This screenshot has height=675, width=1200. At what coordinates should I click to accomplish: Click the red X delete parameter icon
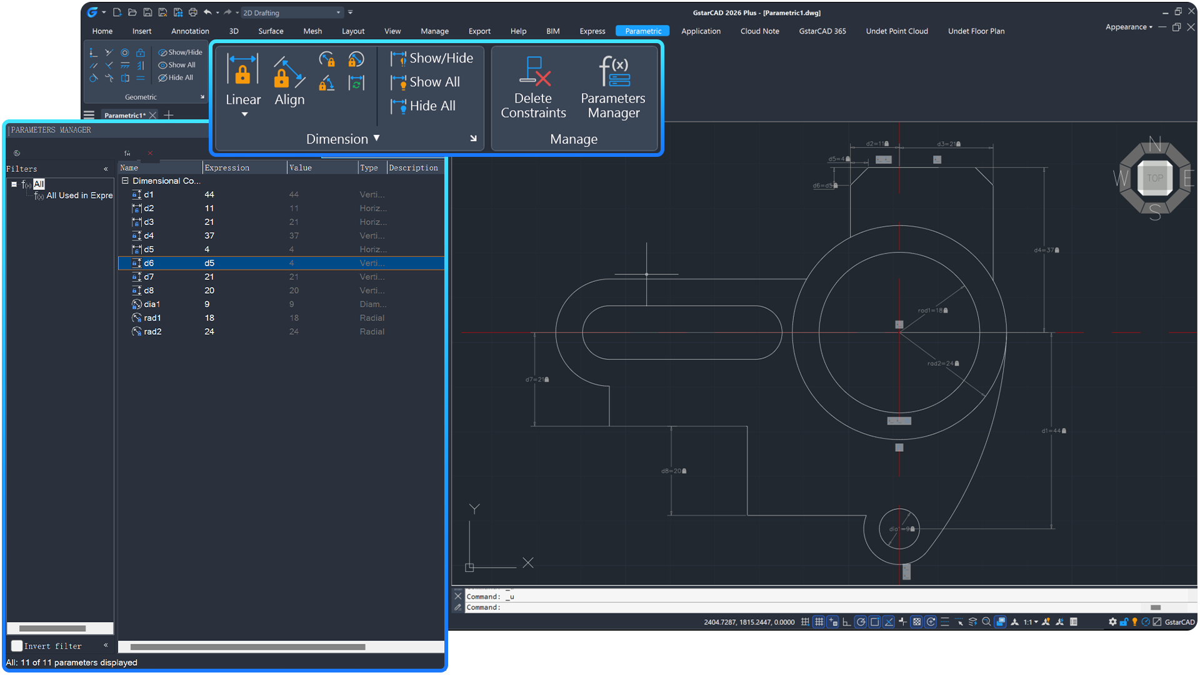tap(150, 153)
